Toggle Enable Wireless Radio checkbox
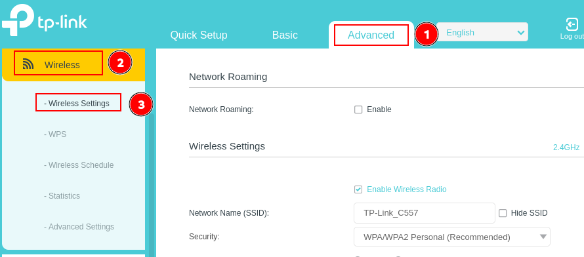 tap(358, 189)
